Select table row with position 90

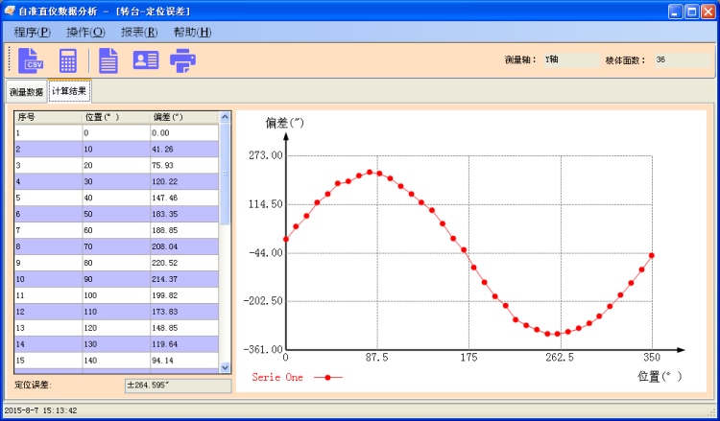coord(115,279)
